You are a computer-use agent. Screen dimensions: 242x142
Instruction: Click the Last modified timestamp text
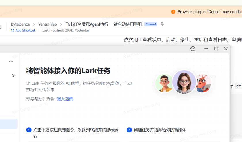[66, 31]
